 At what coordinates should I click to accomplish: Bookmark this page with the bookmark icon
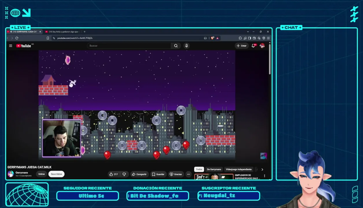point(48,38)
